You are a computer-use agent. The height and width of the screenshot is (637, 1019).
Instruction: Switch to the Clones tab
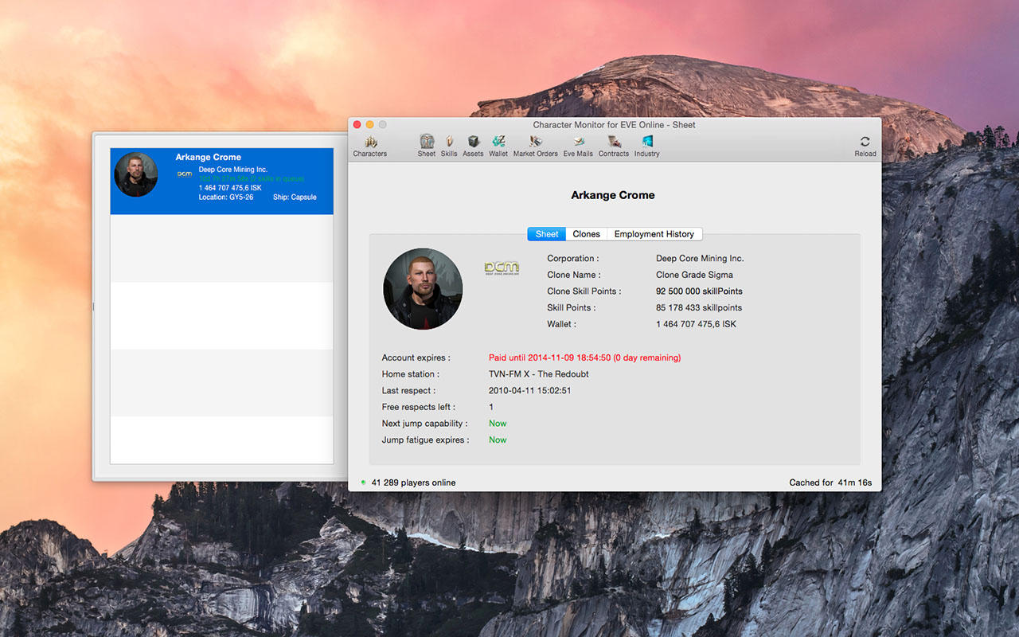587,234
